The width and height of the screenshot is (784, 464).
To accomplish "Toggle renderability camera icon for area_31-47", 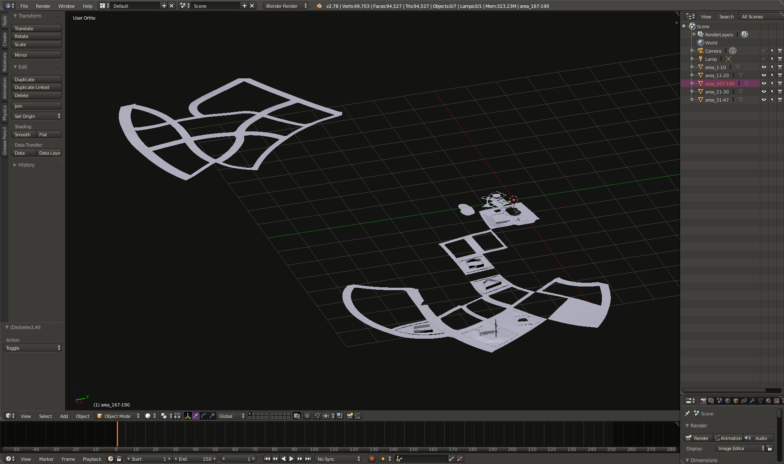I will tap(780, 100).
